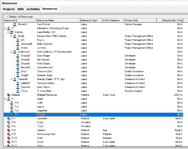This screenshot has width=188, height=149.
Task: Open the Projects tab
Action: click(9, 9)
